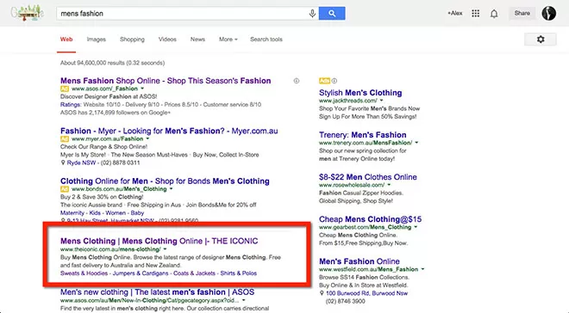Open Trenery: Men's Fashion ad
The width and height of the screenshot is (569, 313).
(x=362, y=135)
